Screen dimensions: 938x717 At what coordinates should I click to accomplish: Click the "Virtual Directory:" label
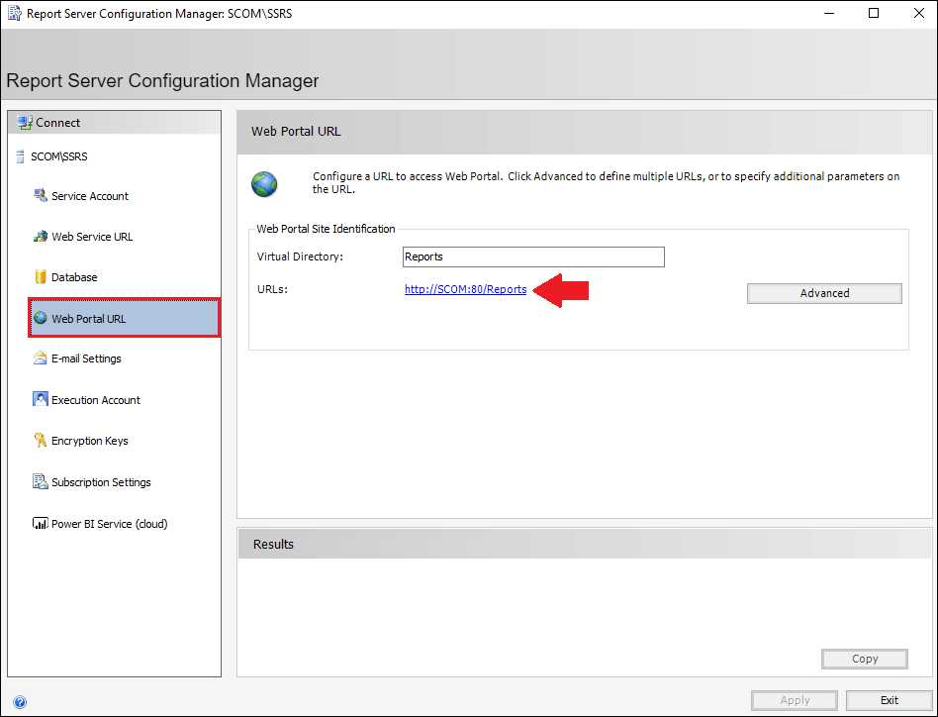[301, 256]
